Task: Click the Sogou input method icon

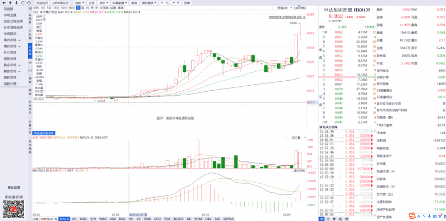Action: [411, 216]
